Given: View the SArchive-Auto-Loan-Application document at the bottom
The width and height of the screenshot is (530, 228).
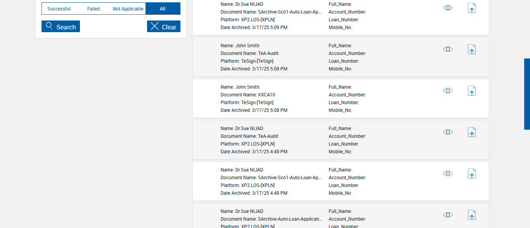Looking at the screenshot, I should (448, 215).
